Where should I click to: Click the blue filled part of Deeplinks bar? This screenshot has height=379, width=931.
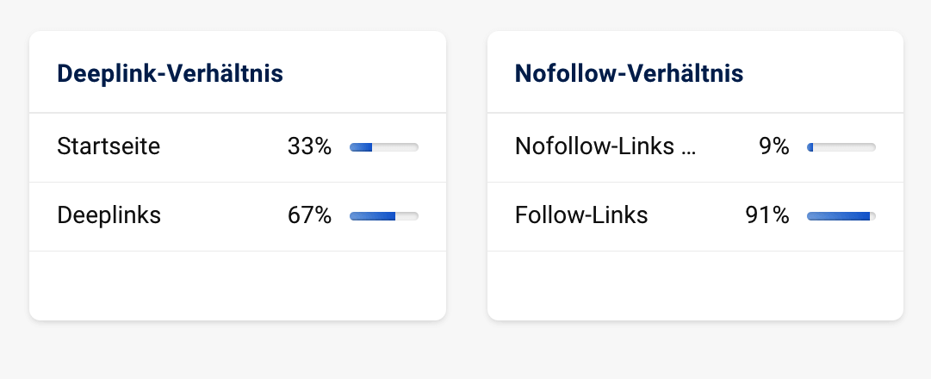tap(372, 216)
